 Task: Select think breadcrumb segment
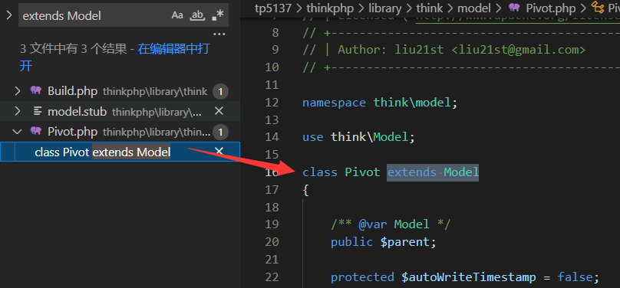click(x=430, y=8)
